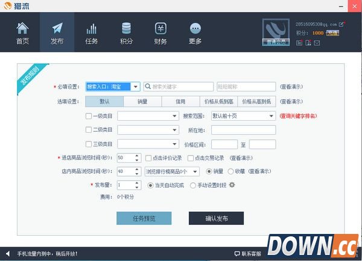Select the 收藏 radio button

click(x=230, y=171)
